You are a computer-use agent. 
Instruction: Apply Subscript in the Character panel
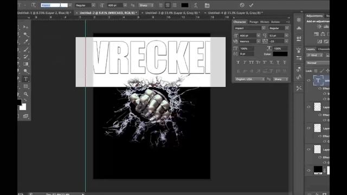pyautogui.click(x=271, y=63)
